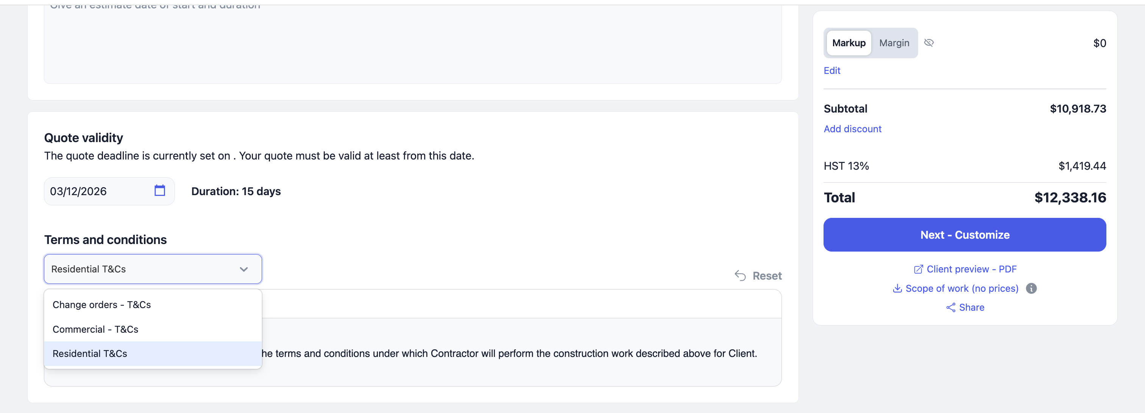
Task: Switch to Margin mode
Action: (894, 43)
